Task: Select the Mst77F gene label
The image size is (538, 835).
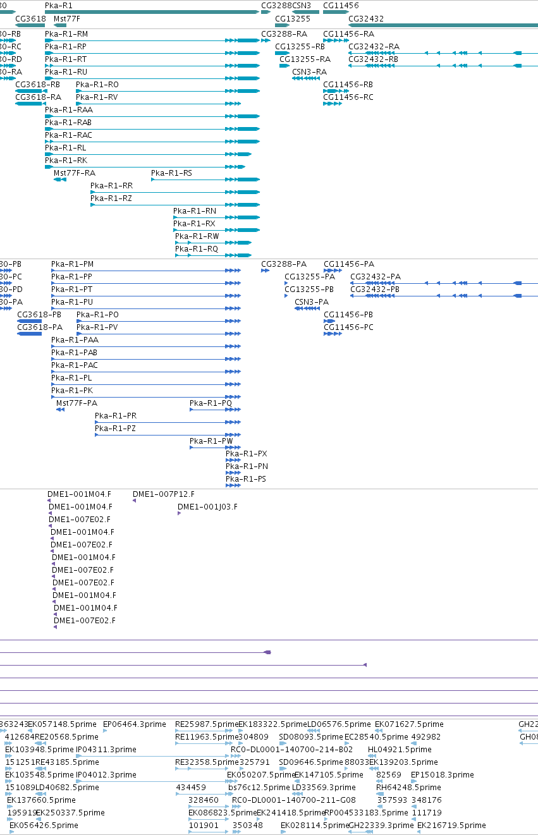Action: [x=67, y=19]
